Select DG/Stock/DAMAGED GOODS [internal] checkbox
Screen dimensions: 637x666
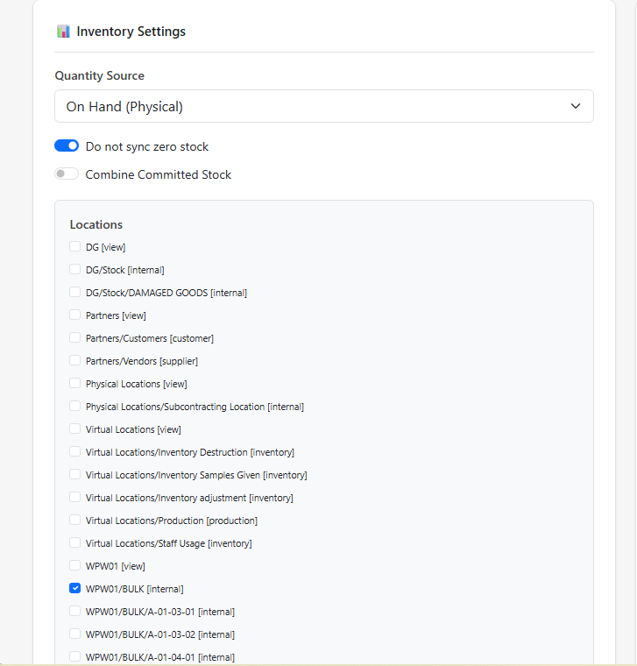[75, 293]
